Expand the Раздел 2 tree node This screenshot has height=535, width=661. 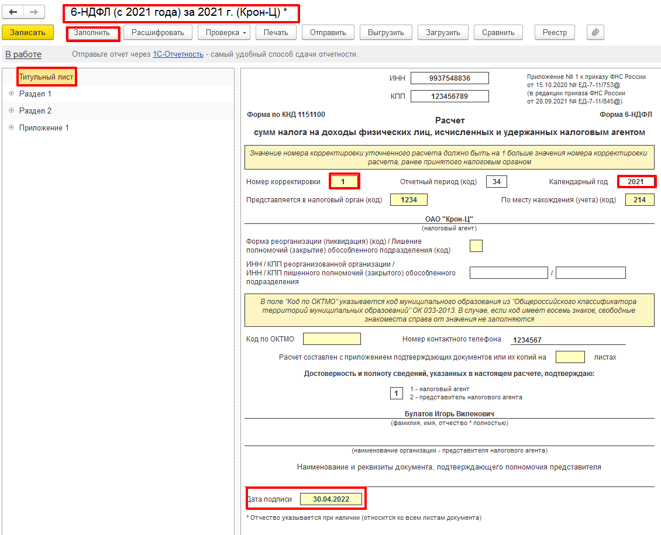11,111
